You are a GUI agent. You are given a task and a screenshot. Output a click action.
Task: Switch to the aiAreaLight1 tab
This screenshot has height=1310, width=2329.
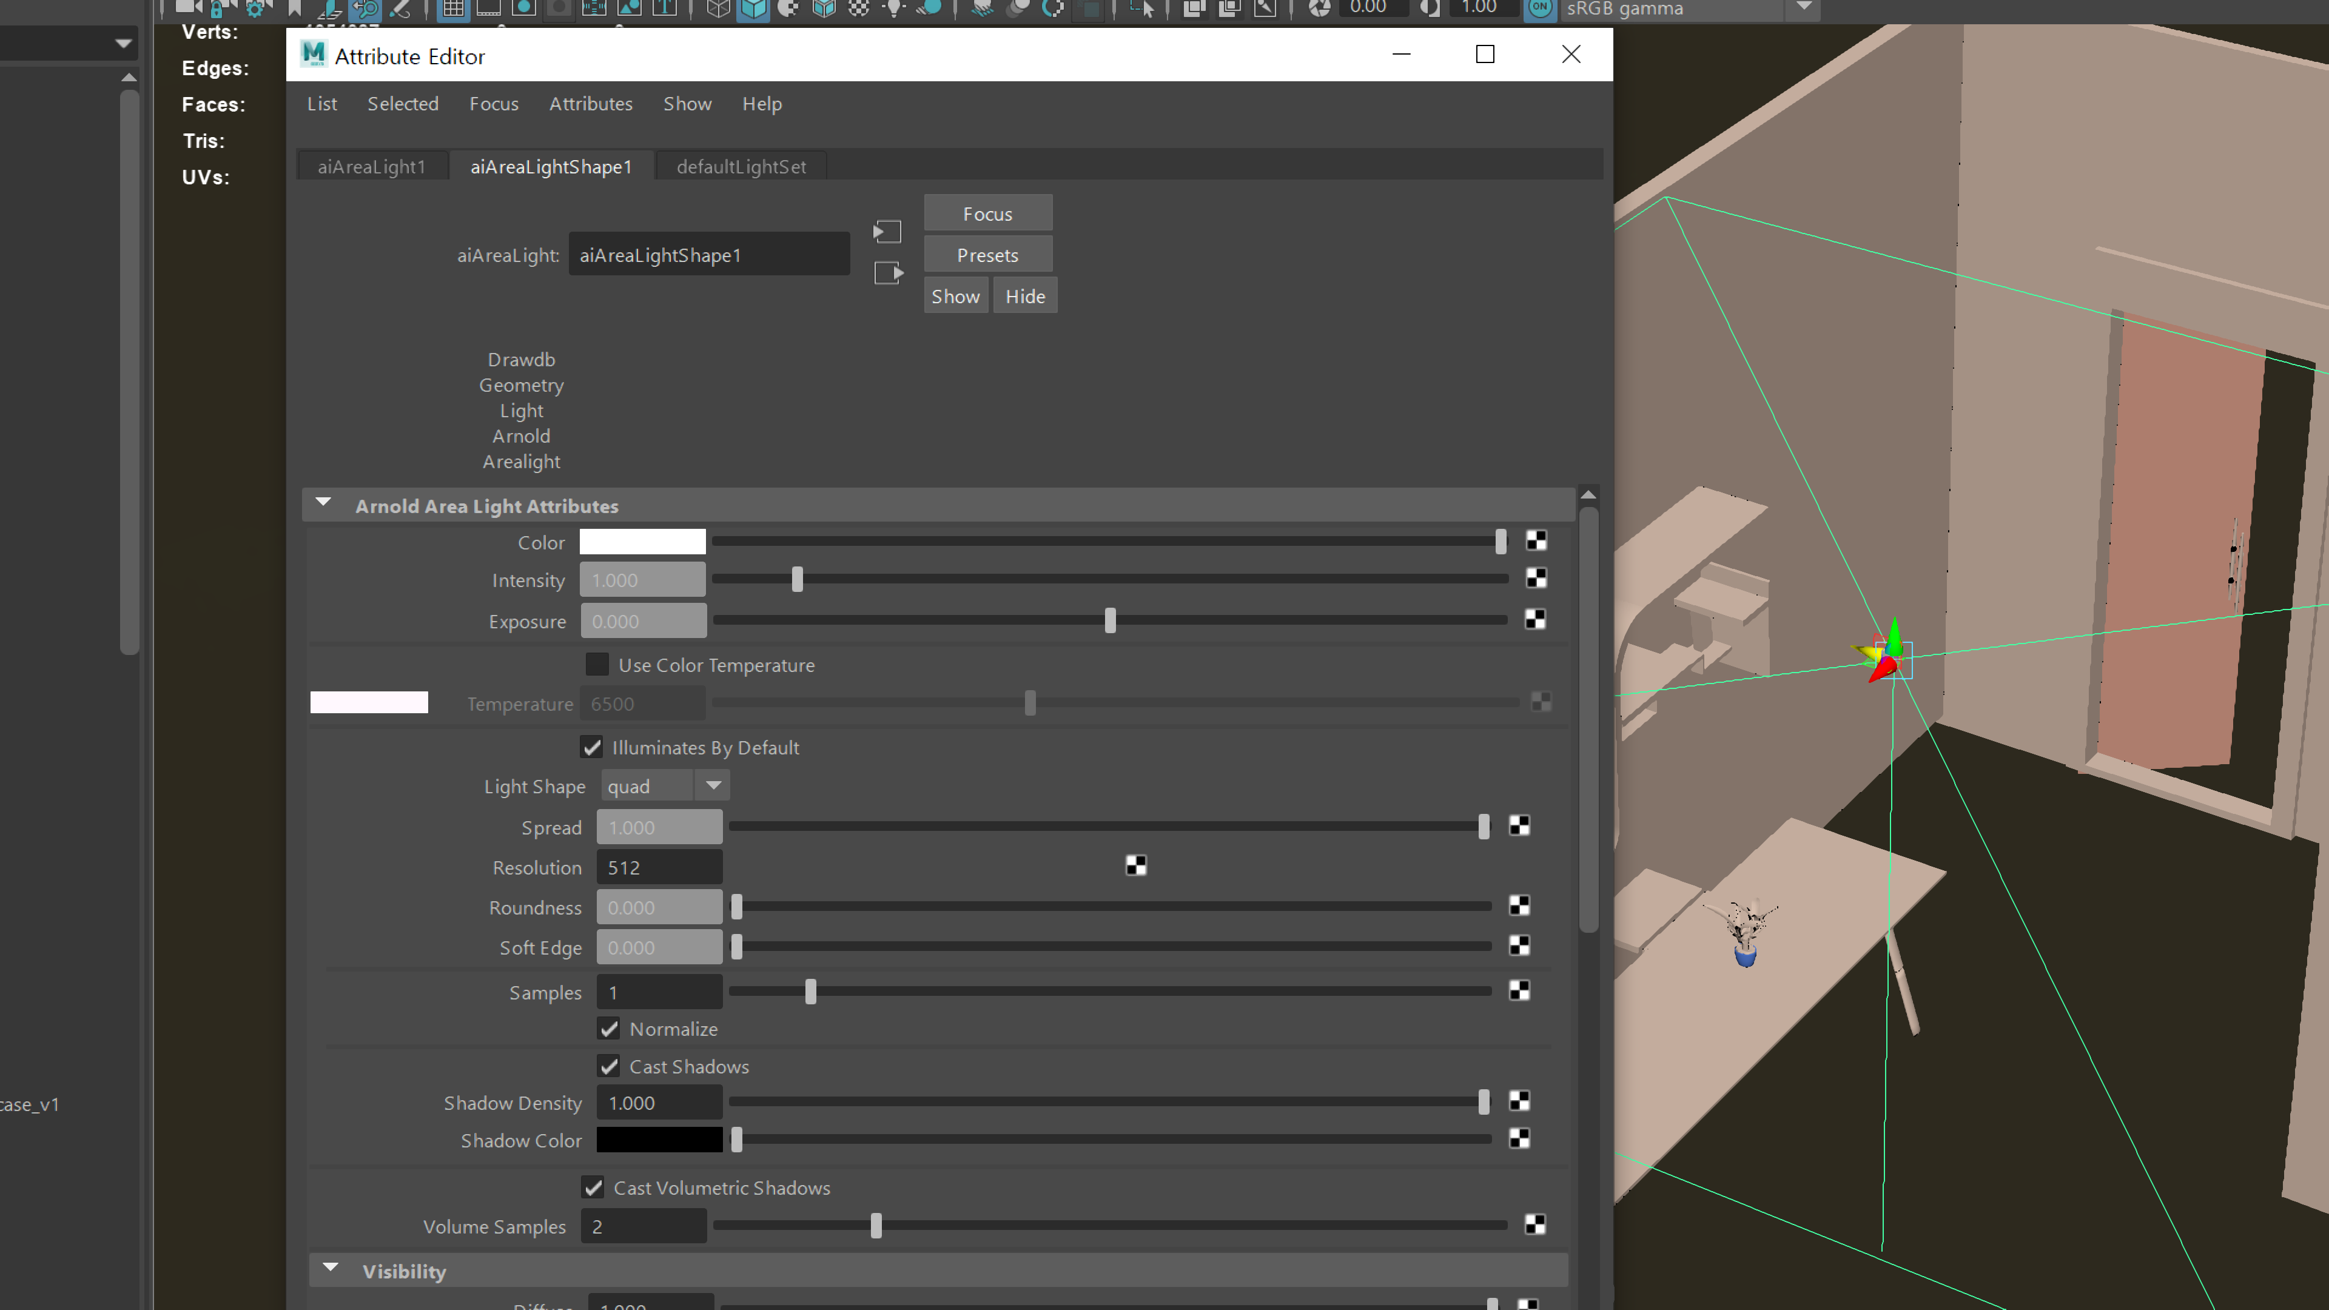tap(372, 166)
